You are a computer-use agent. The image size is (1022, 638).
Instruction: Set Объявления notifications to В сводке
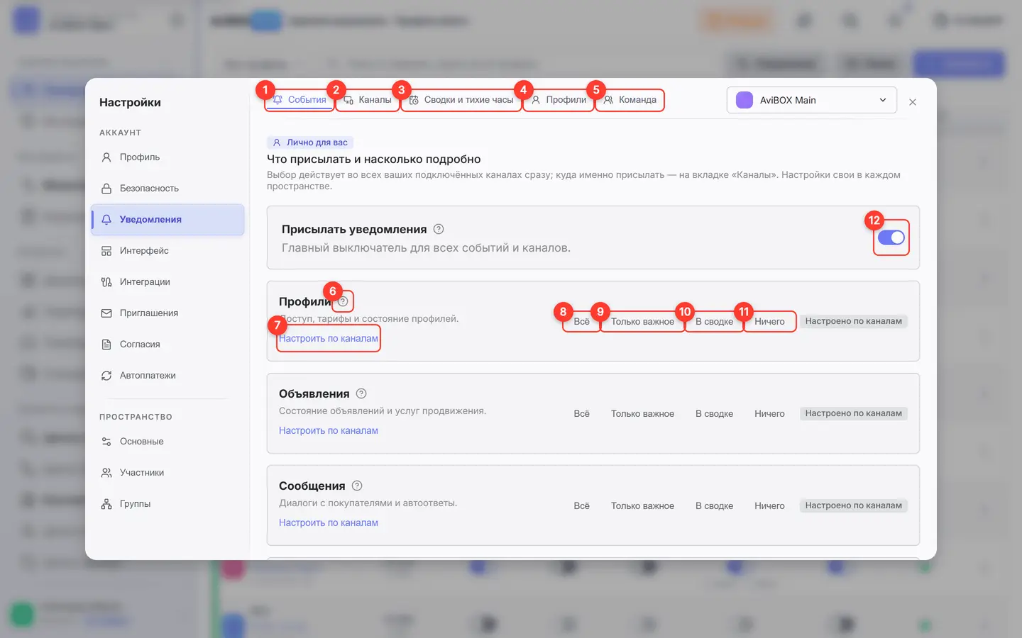[715, 414]
